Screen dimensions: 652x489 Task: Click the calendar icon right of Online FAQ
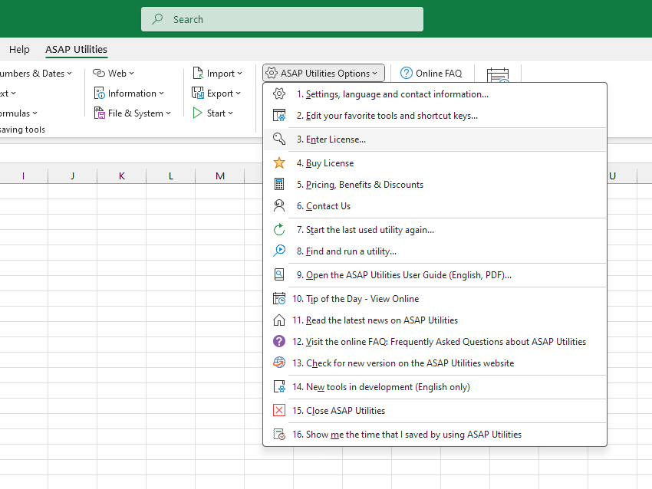click(498, 75)
